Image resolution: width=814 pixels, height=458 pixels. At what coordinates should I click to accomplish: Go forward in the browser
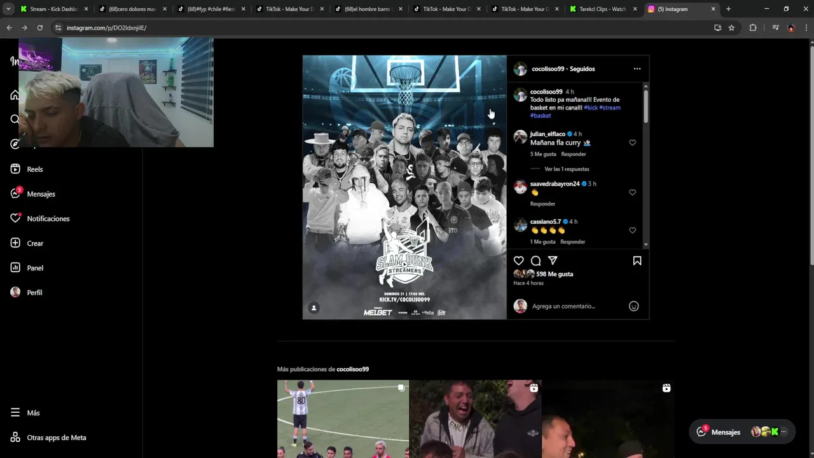click(24, 28)
